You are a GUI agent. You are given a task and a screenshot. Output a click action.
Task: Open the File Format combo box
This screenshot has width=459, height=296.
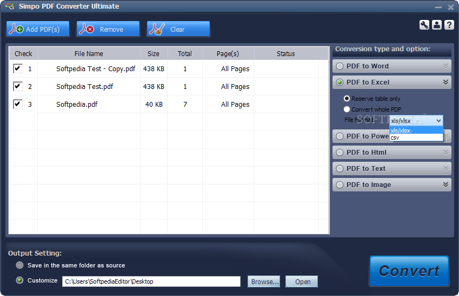point(416,121)
